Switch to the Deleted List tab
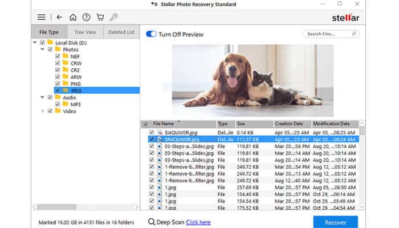 click(121, 32)
